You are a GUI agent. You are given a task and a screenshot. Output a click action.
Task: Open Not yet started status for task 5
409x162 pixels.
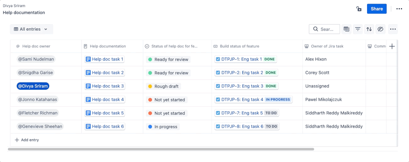[x=167, y=113]
